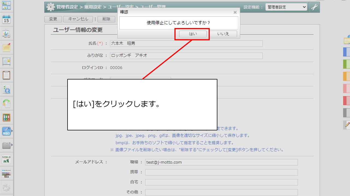Viewport: 350px width, 196px height.
Task: Click 管理者設定 in the breadcrumb path
Action: click(67, 7)
